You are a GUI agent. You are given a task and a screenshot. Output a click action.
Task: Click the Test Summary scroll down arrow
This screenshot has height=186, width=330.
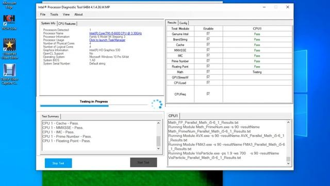point(158,148)
